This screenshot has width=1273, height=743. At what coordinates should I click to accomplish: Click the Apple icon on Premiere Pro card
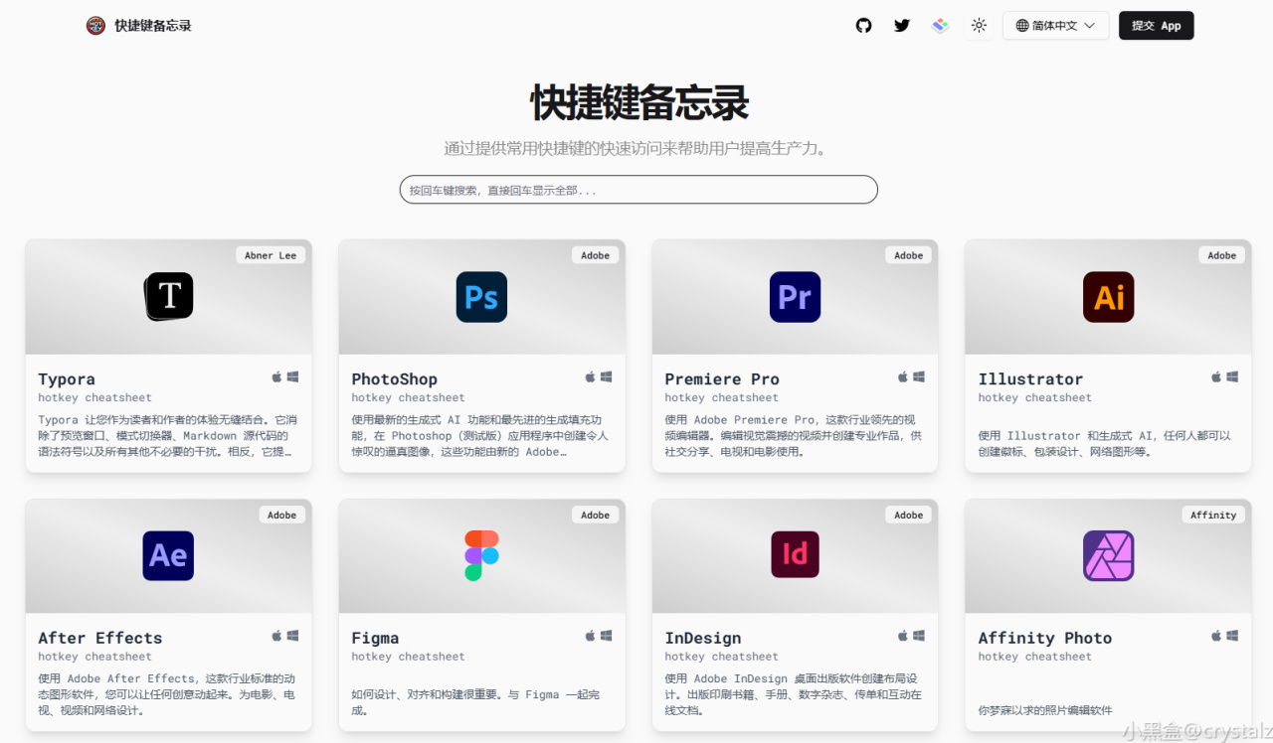coord(903,377)
